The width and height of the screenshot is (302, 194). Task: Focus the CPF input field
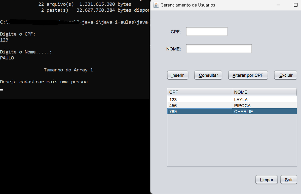207,31
